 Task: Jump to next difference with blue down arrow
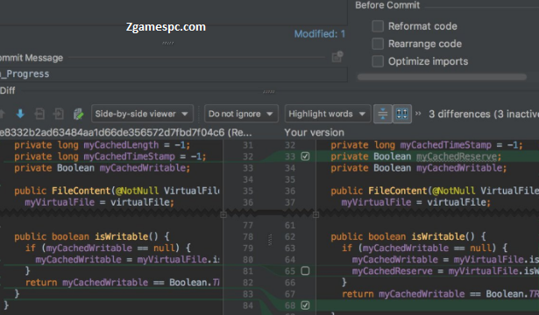[x=20, y=114]
